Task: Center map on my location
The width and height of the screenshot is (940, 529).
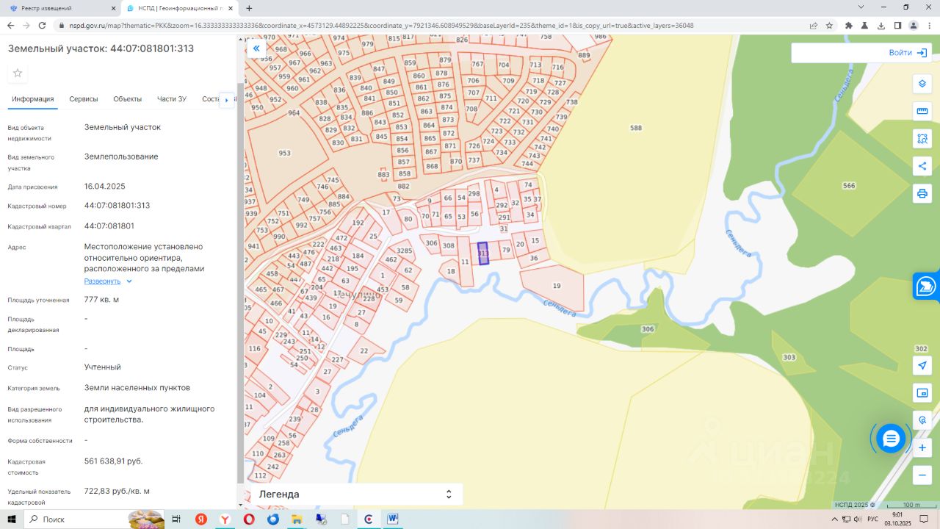Action: coord(922,365)
